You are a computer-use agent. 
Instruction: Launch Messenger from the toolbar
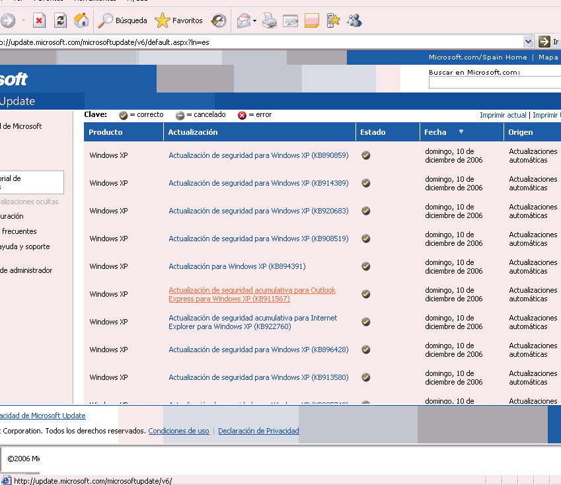pyautogui.click(x=354, y=20)
